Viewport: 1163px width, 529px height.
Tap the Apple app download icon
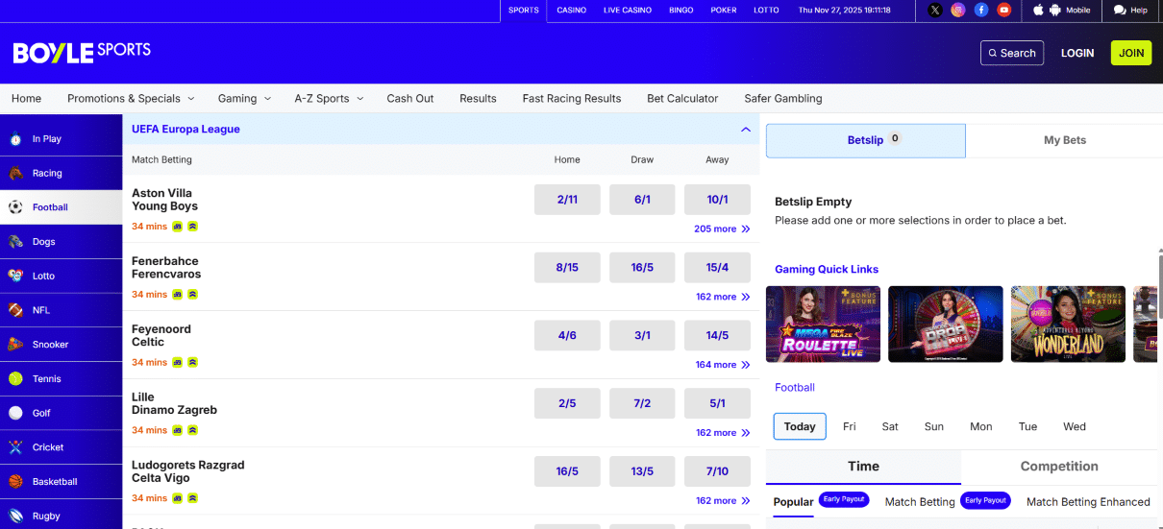point(1038,10)
